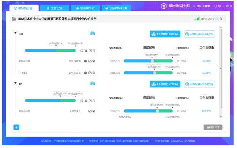Click the green signal strength indicator

197,19
